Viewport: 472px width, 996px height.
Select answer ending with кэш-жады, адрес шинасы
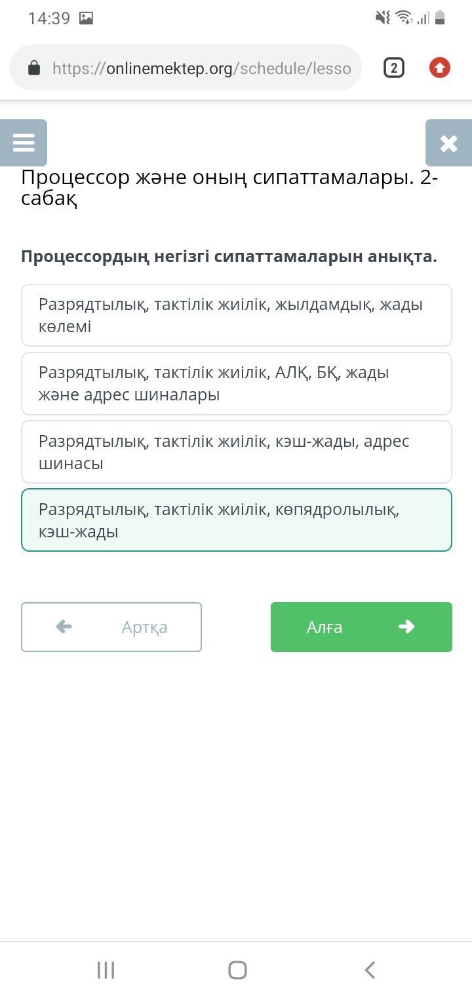click(236, 451)
